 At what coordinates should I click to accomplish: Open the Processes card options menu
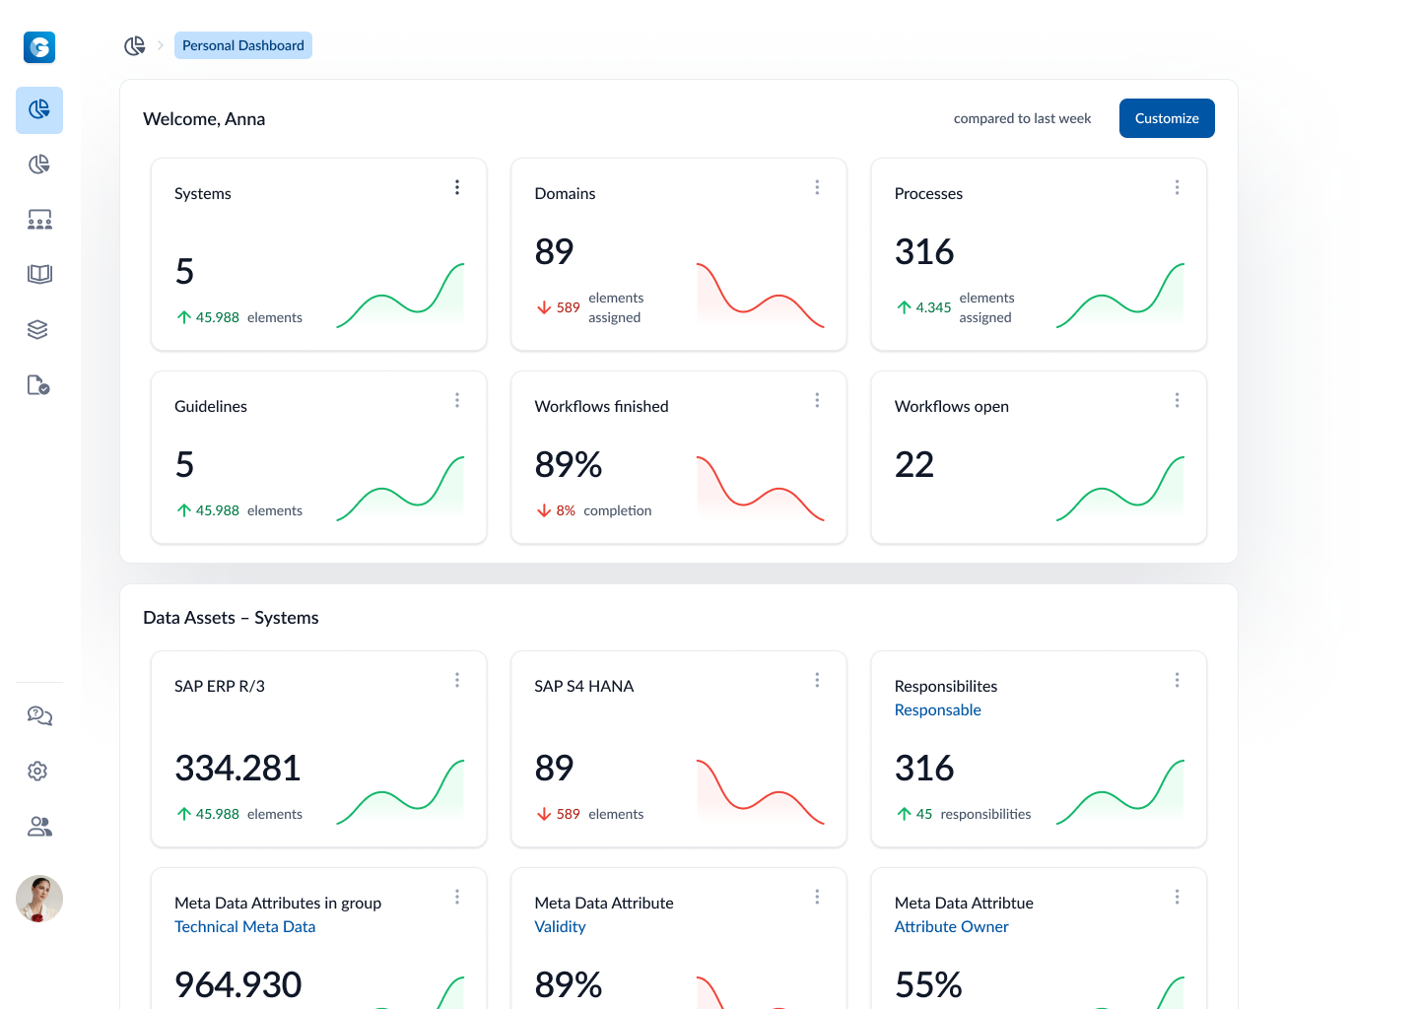click(1177, 187)
